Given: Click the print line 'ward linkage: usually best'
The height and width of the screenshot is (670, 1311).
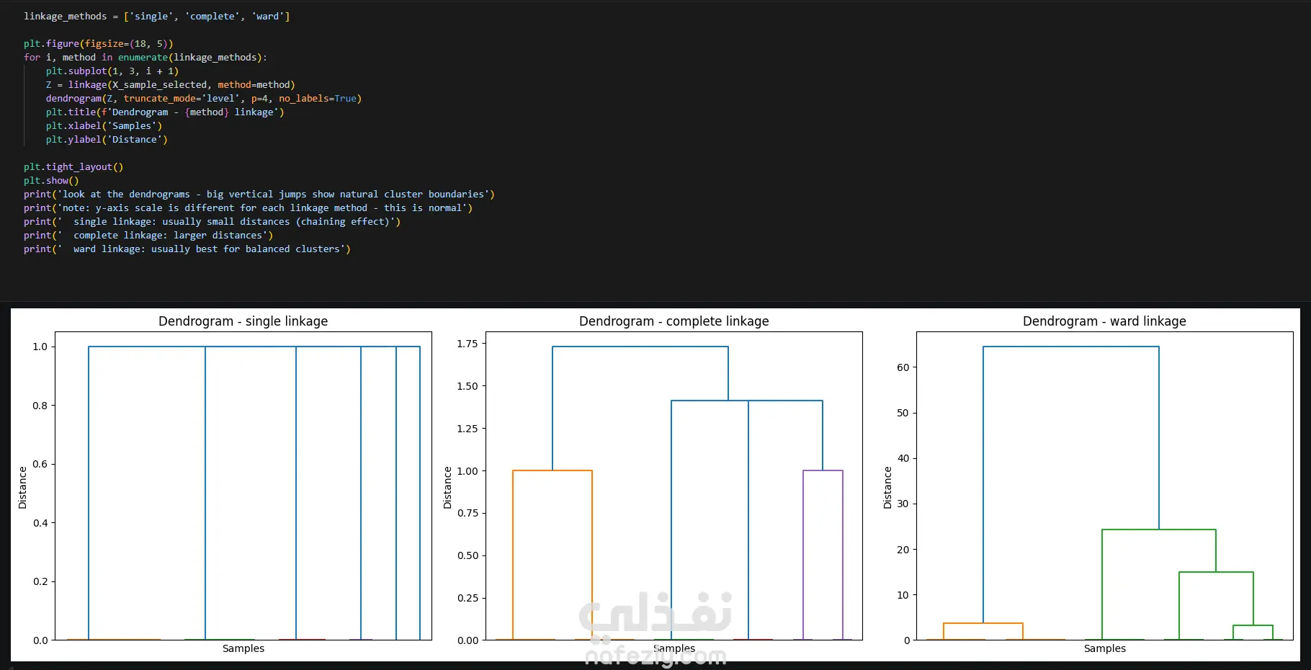Looking at the screenshot, I should (x=187, y=249).
